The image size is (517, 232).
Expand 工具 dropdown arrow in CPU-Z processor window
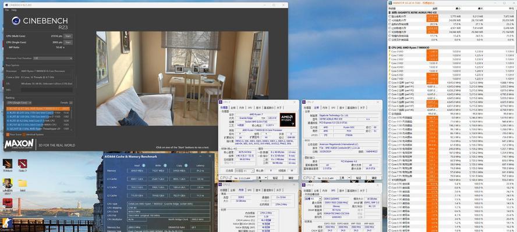264,178
